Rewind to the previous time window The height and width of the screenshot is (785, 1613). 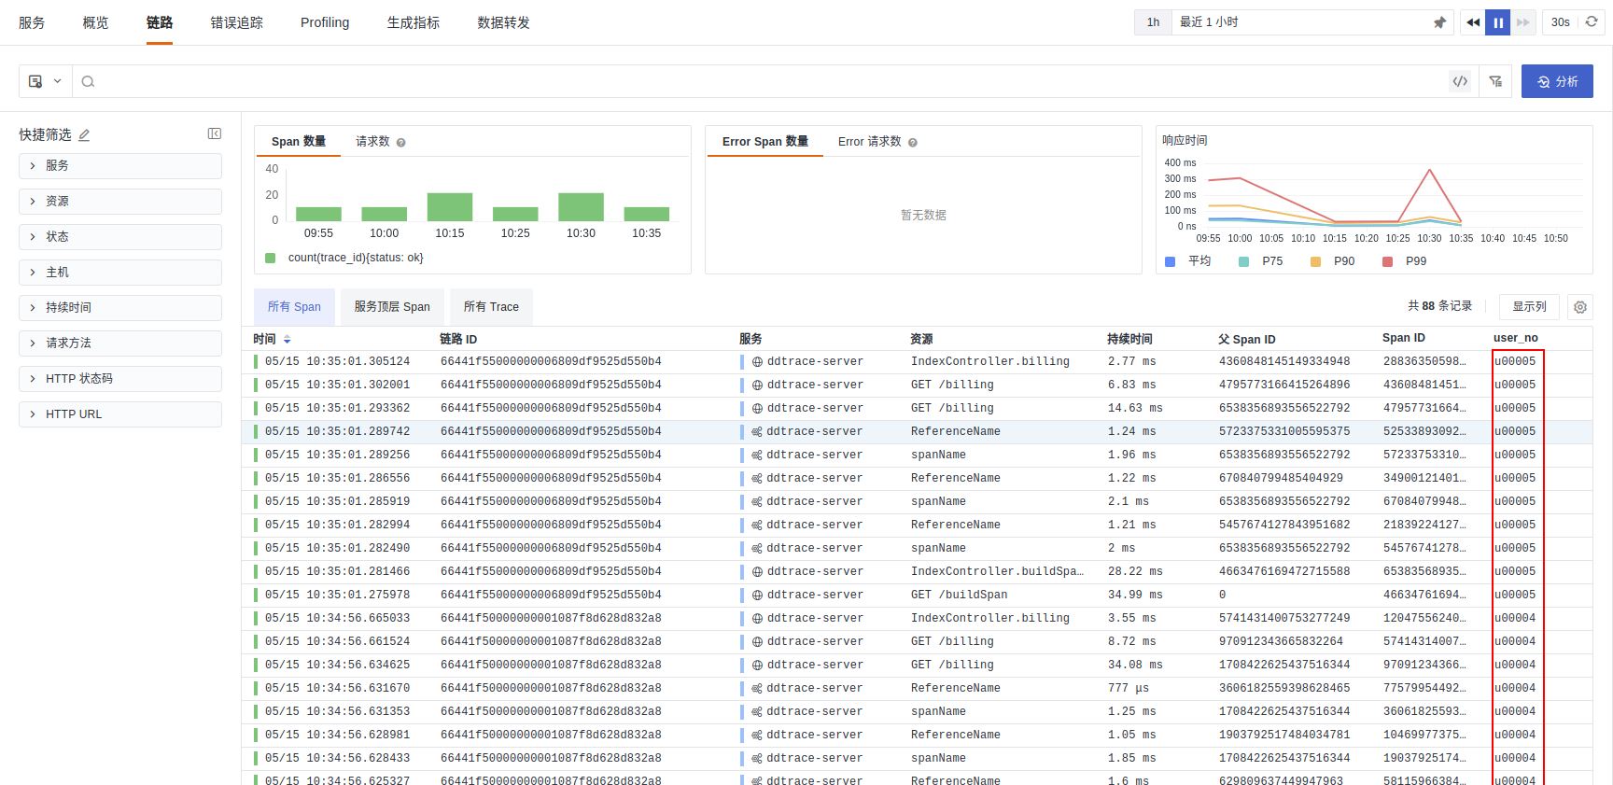(1473, 22)
